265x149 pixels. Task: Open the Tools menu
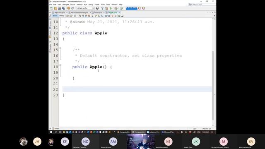108,5
